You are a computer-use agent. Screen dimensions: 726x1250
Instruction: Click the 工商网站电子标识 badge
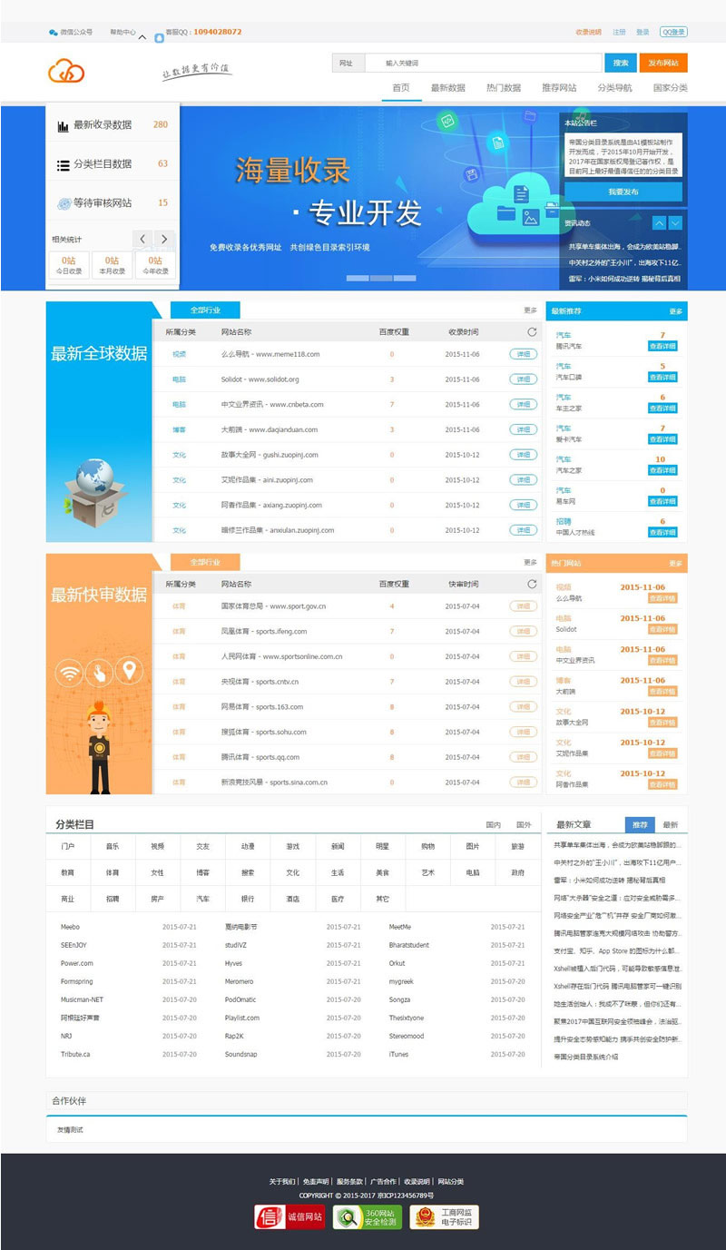point(442,1216)
